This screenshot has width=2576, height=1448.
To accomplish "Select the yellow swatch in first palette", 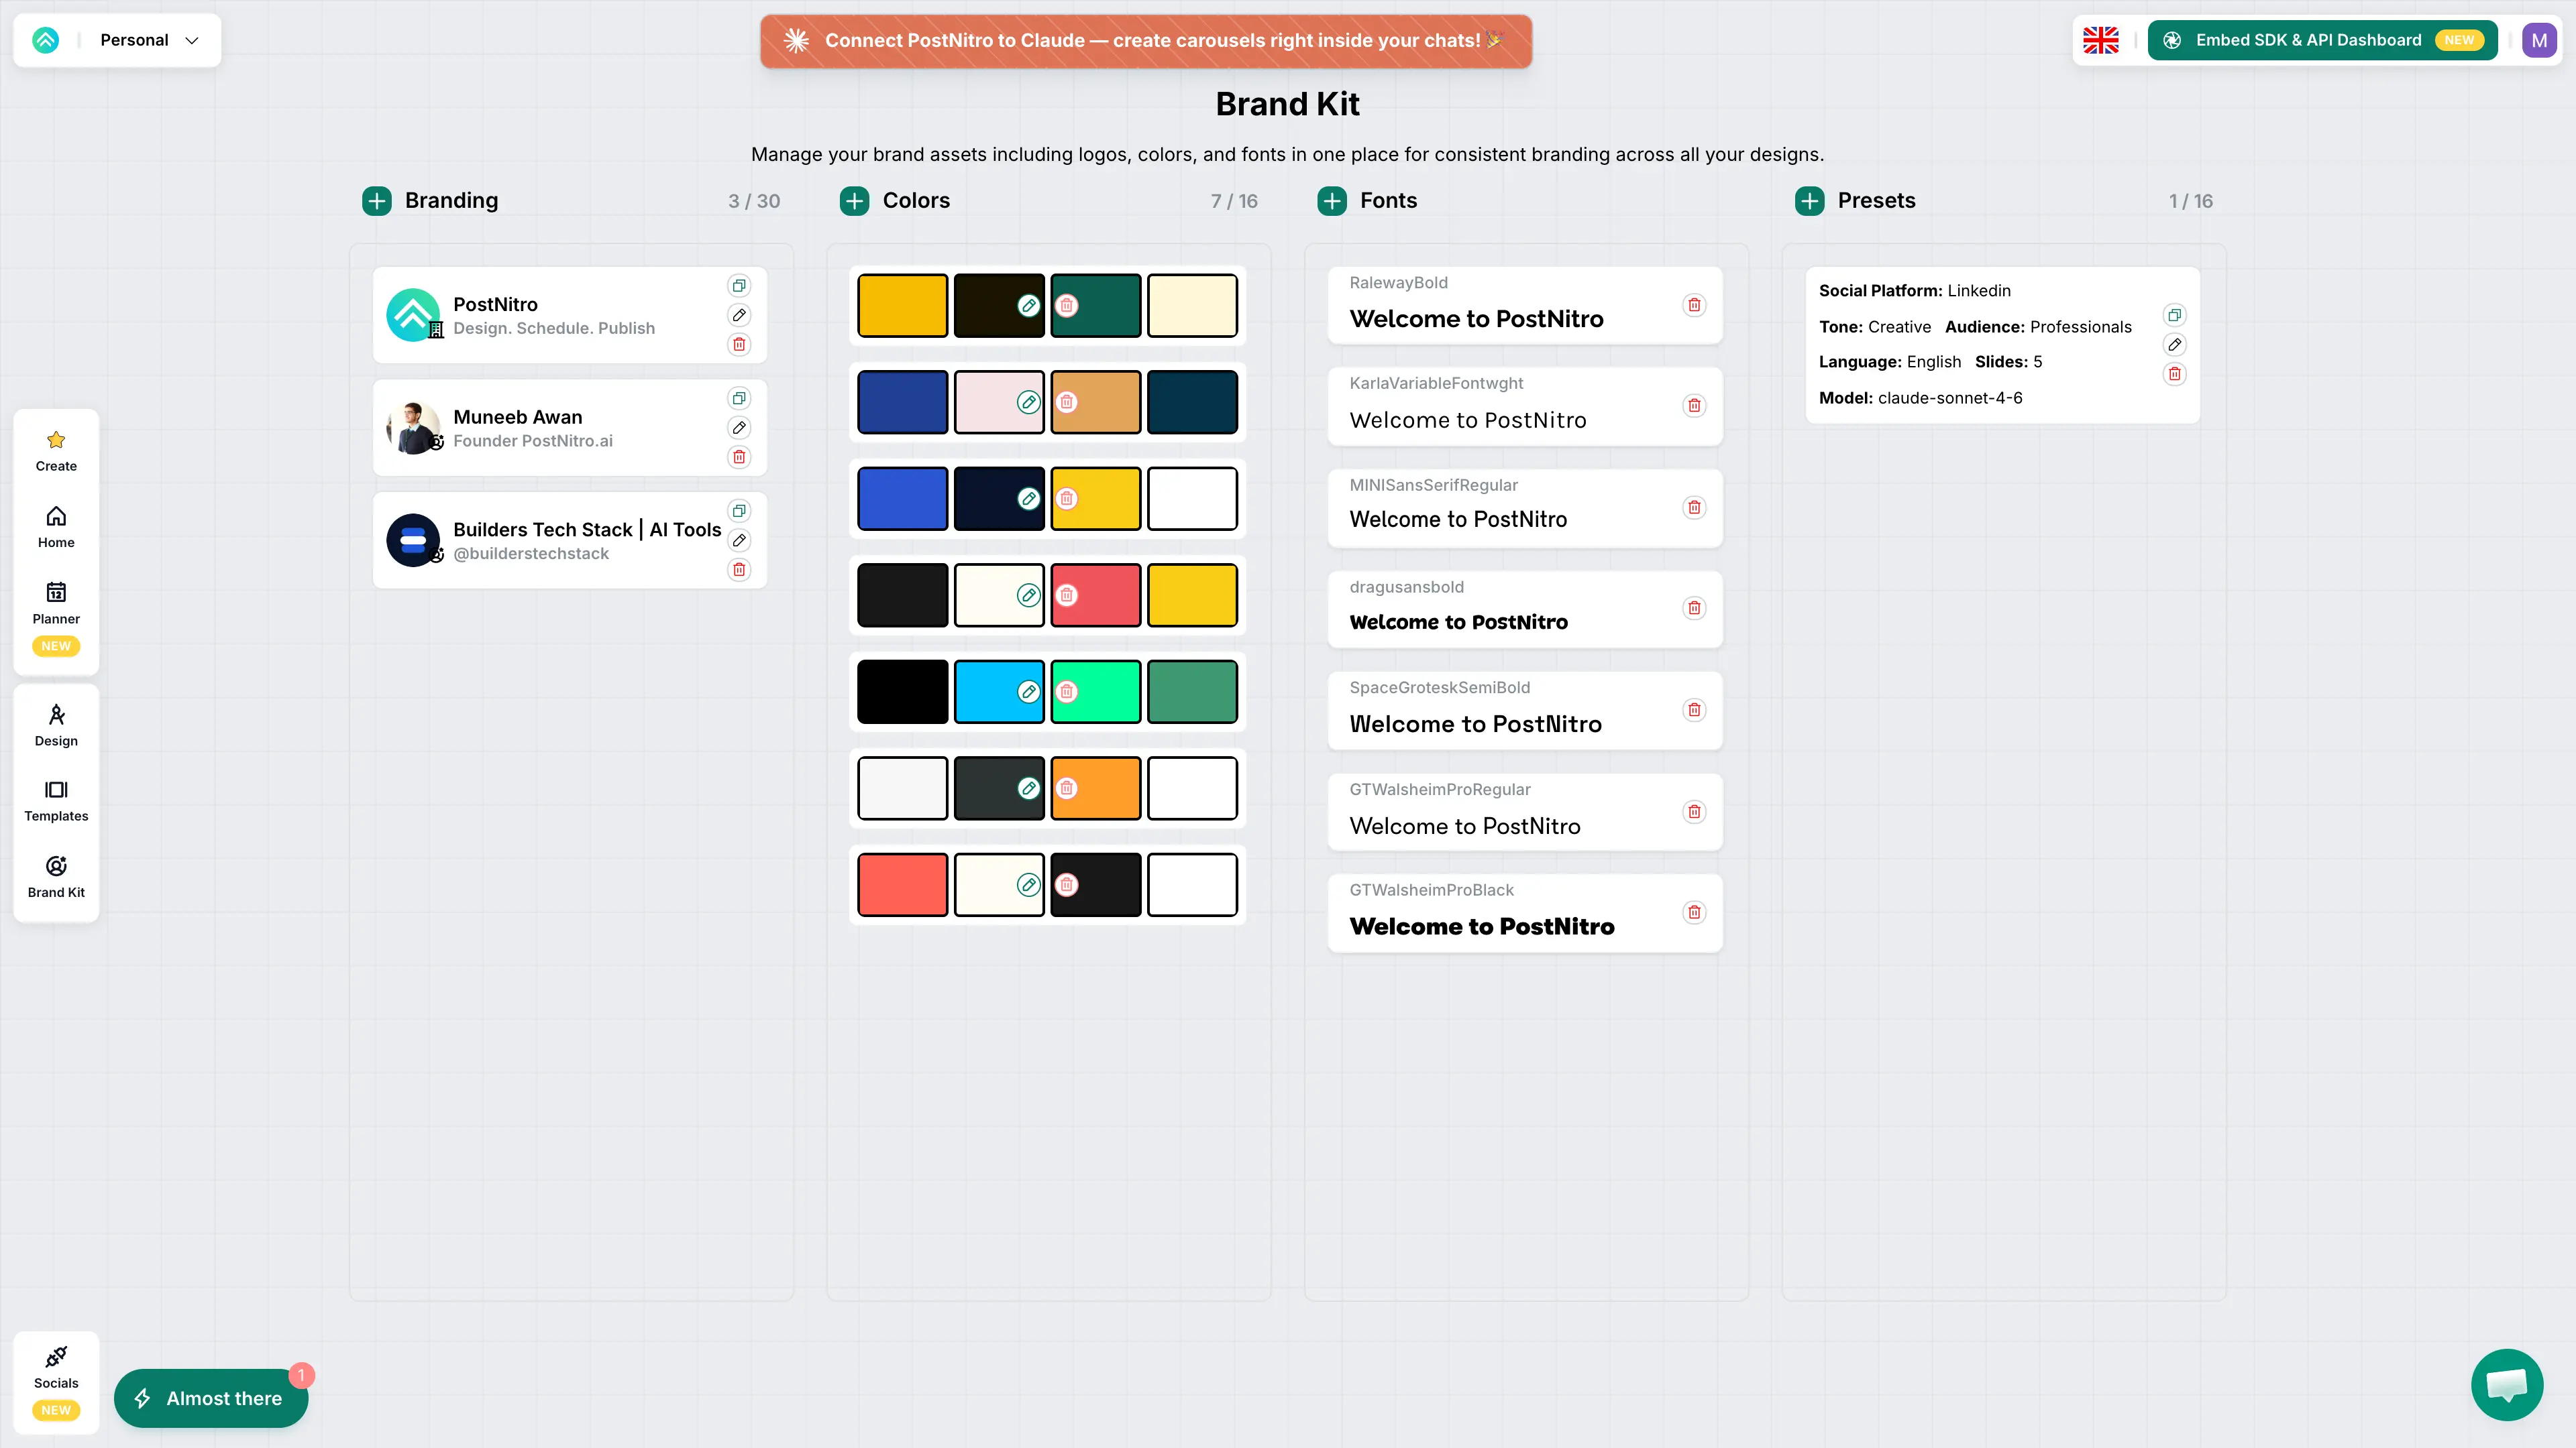I will (x=902, y=306).
